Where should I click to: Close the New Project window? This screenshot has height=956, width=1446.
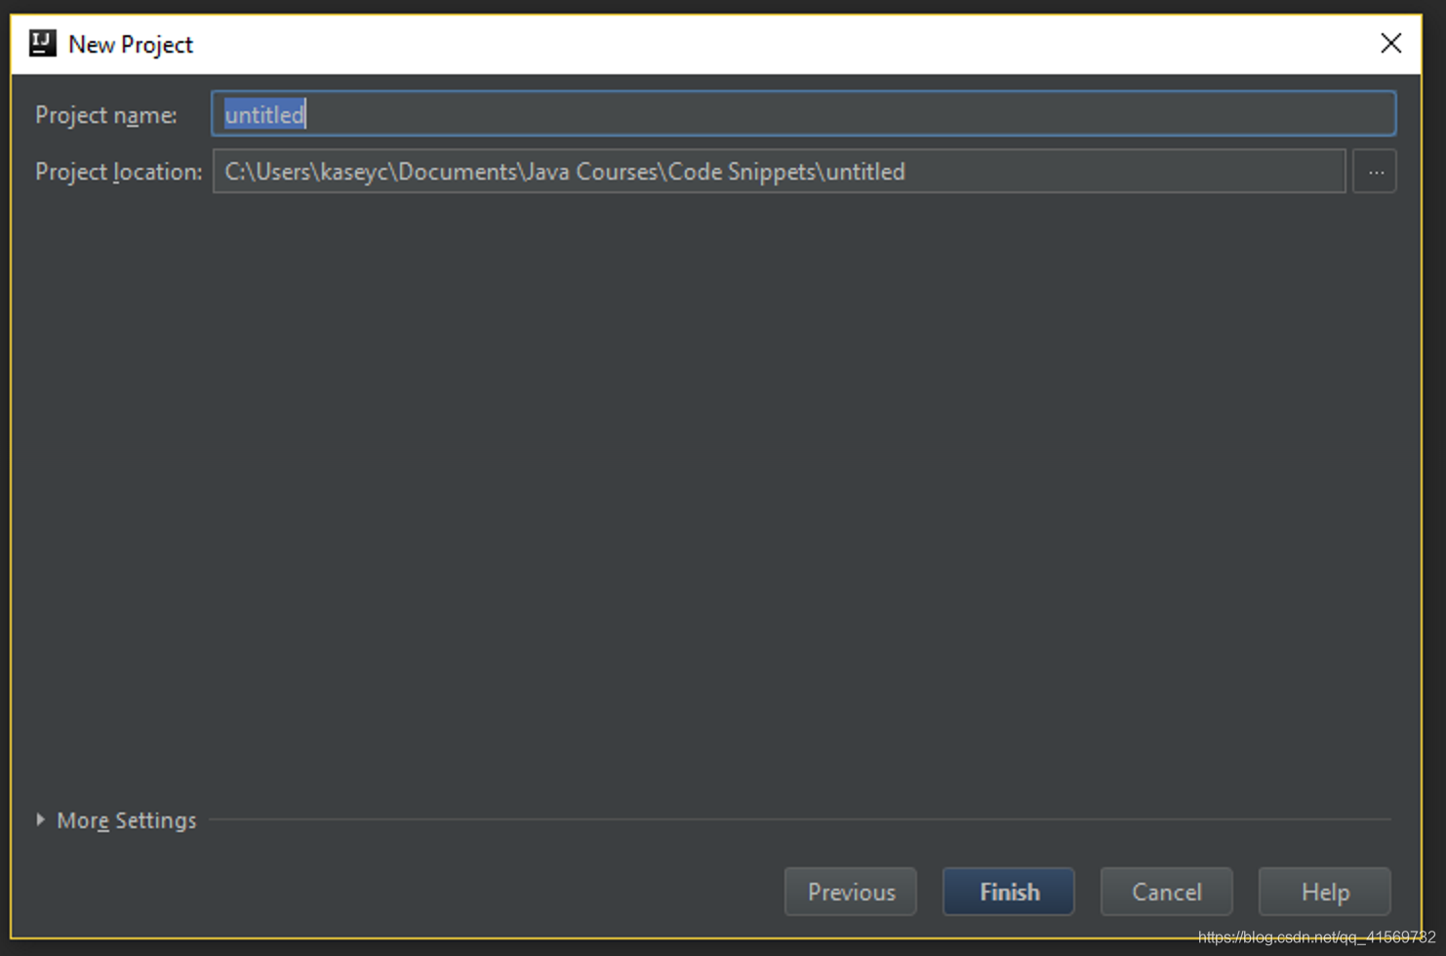[1391, 43]
